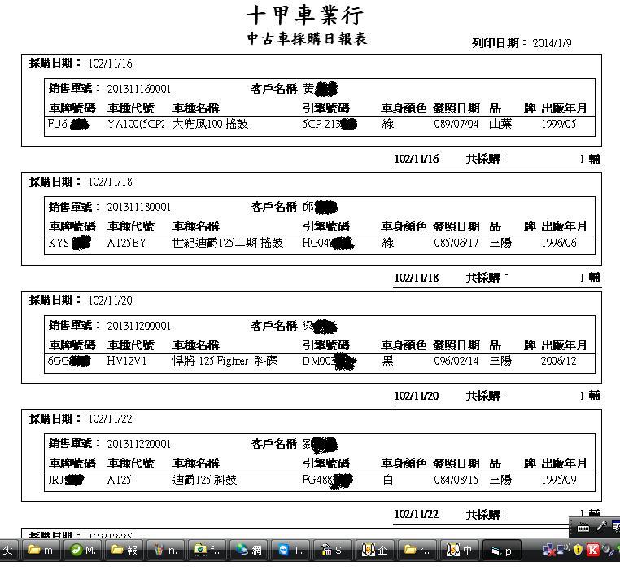Open the on-screen keyboard from IME bar

click(583, 527)
